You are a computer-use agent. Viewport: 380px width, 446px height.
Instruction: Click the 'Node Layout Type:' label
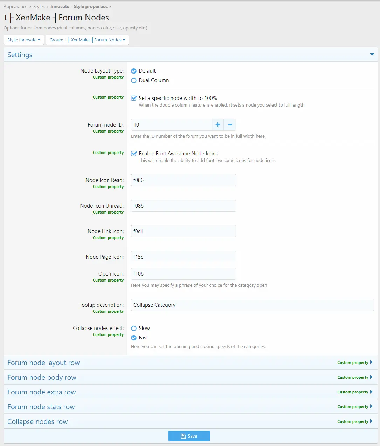pyautogui.click(x=102, y=71)
